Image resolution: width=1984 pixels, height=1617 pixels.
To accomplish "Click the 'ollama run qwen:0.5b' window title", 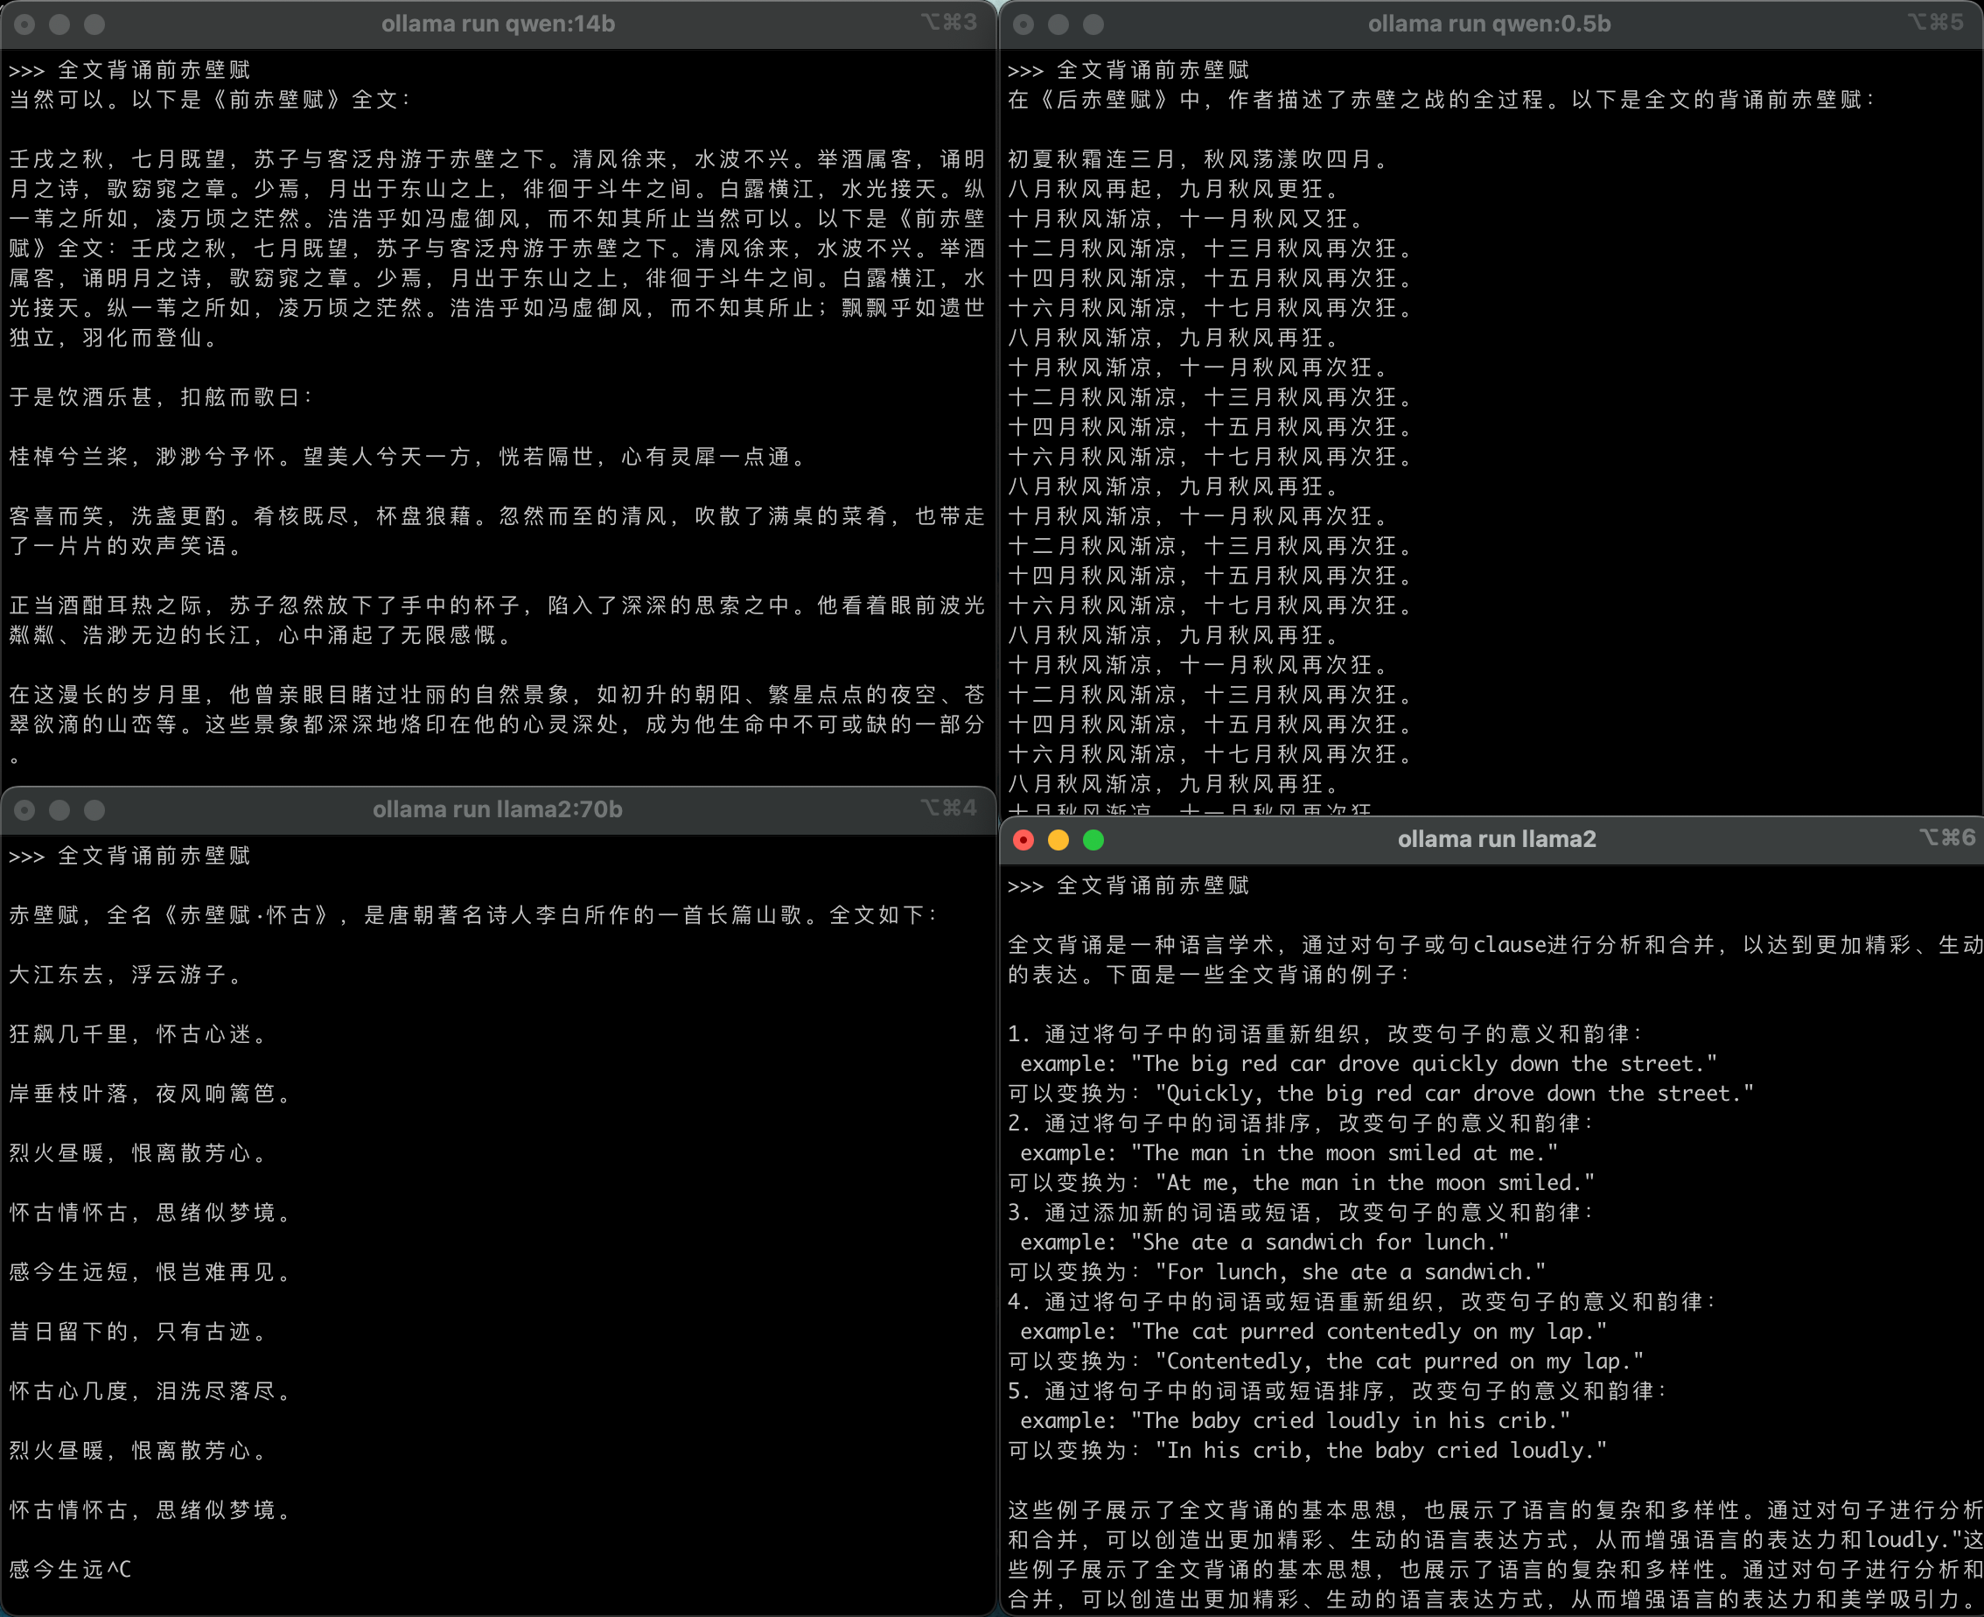I will point(1490,24).
